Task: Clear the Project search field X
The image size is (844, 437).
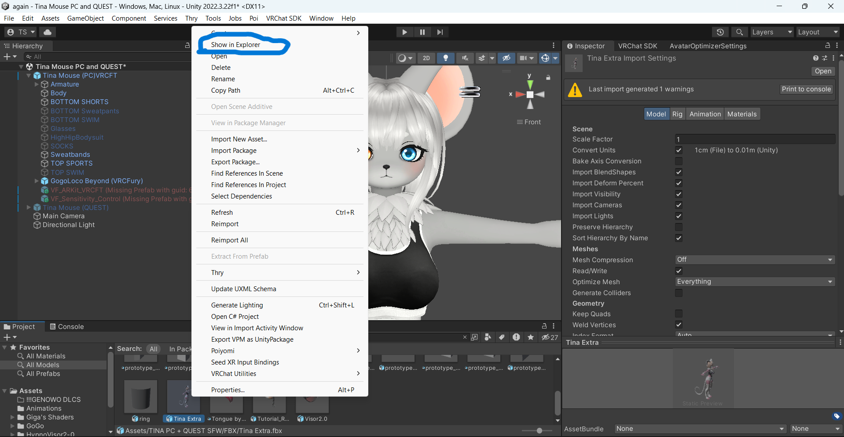Action: [465, 337]
